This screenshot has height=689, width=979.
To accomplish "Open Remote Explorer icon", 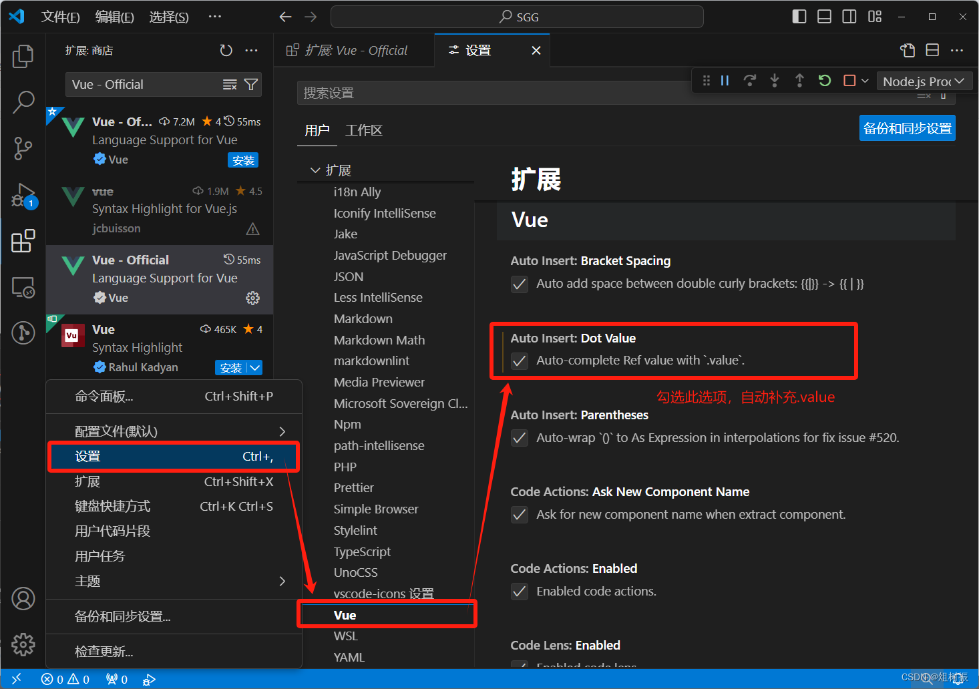I will tap(23, 287).
